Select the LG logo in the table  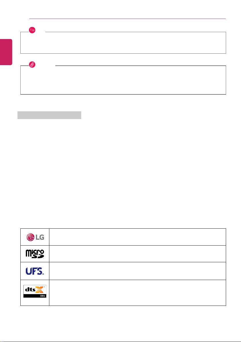click(x=35, y=237)
